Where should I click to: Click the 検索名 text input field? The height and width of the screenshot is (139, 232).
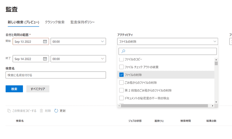(x=56, y=75)
